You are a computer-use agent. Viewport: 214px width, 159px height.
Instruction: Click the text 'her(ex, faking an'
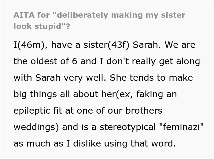139,94
